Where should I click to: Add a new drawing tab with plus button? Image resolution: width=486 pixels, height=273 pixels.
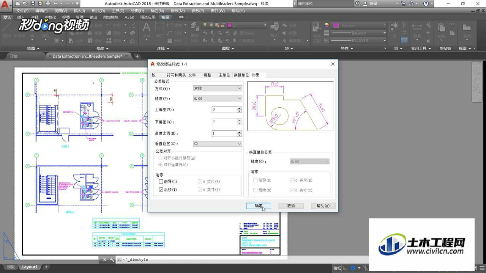pos(137,56)
